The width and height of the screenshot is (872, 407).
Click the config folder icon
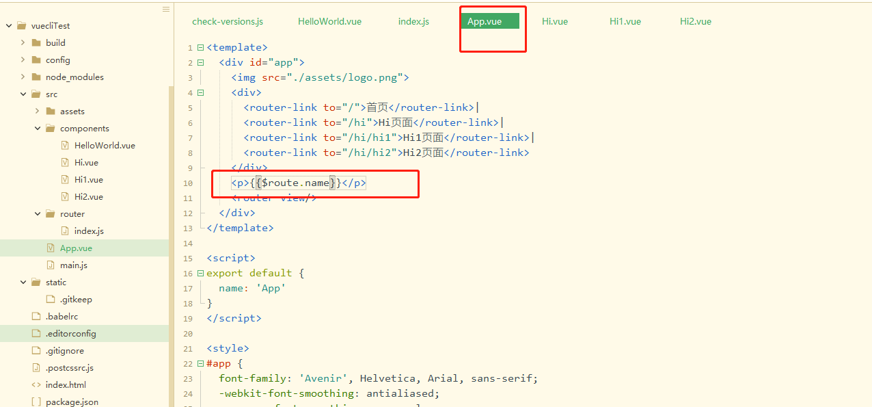coord(36,60)
